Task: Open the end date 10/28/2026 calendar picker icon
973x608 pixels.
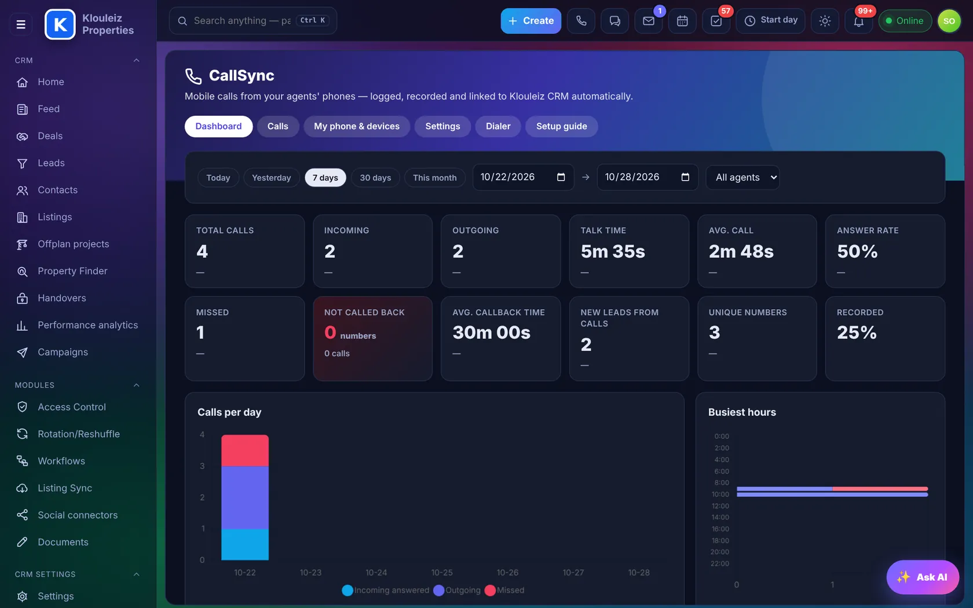Action: [685, 177]
